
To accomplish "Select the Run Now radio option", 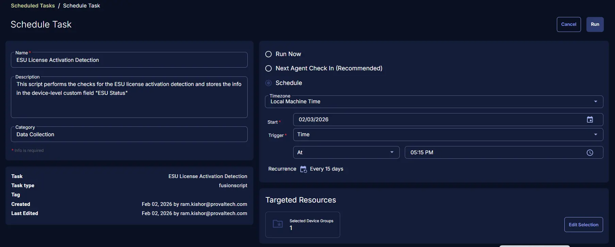I will pos(268,54).
